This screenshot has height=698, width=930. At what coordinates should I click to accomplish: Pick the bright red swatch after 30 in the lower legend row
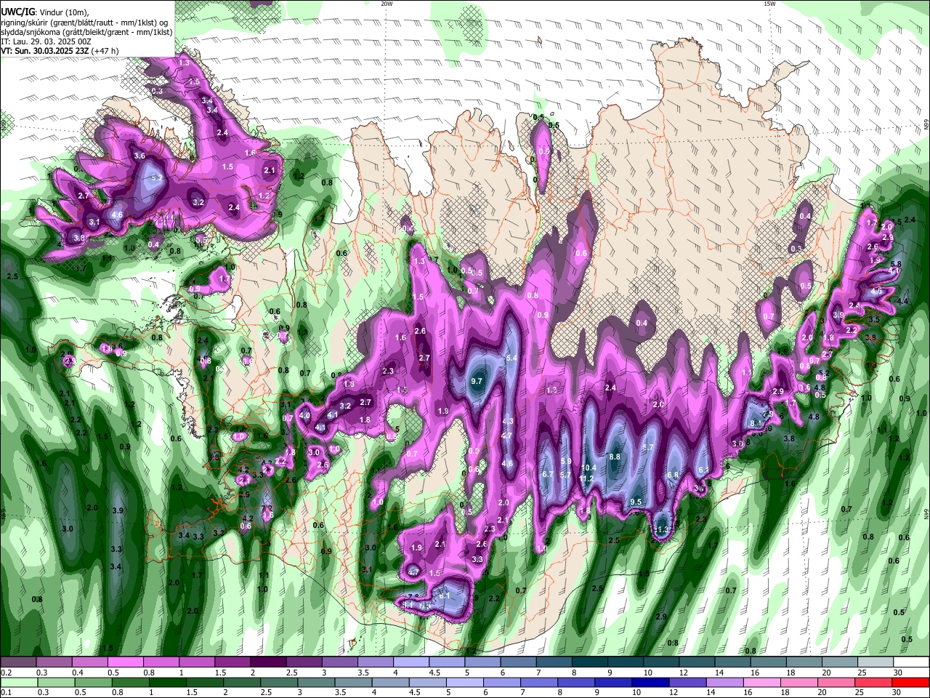coord(910,683)
